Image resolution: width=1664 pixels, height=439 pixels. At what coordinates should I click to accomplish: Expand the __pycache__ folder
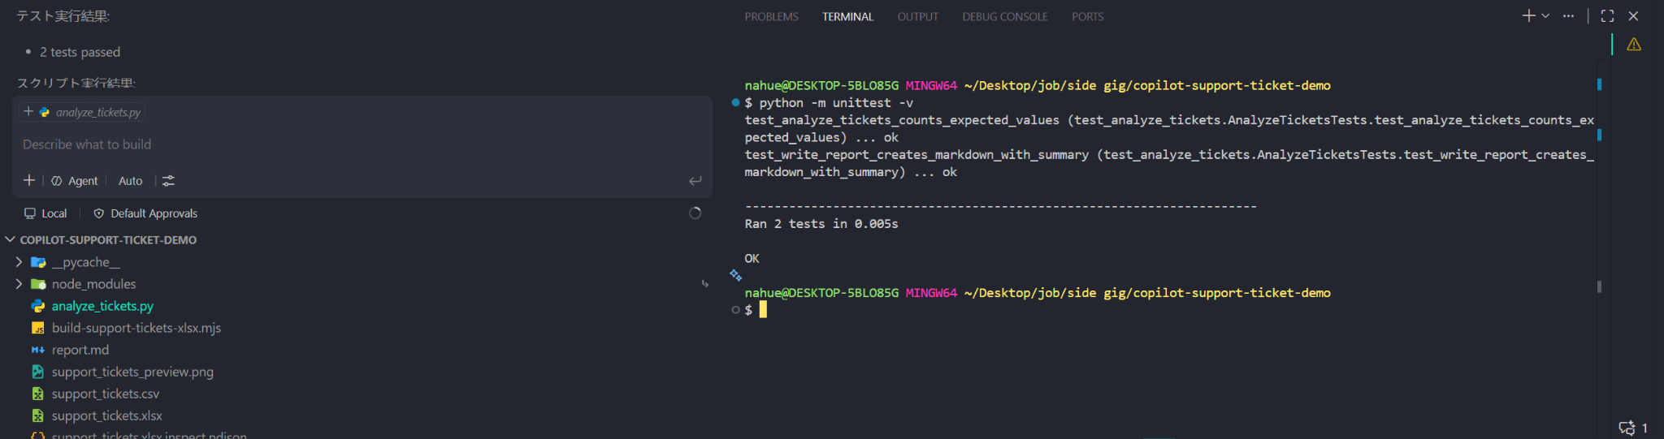(x=19, y=262)
